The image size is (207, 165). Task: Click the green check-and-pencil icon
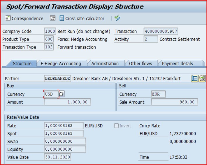pyautogui.click(x=117, y=18)
